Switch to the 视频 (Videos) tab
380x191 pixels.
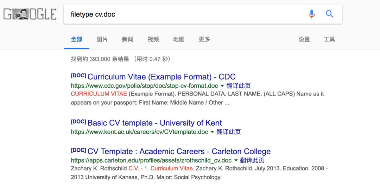point(153,39)
